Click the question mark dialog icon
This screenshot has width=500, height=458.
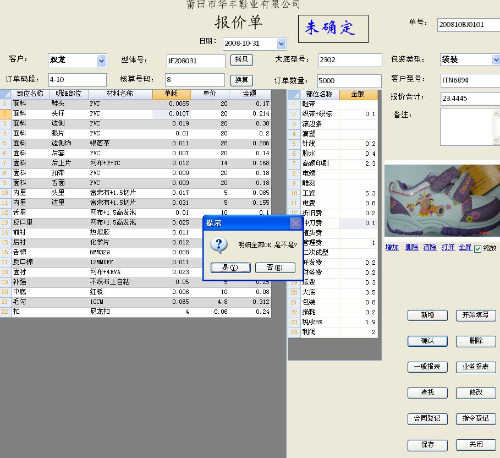click(219, 245)
